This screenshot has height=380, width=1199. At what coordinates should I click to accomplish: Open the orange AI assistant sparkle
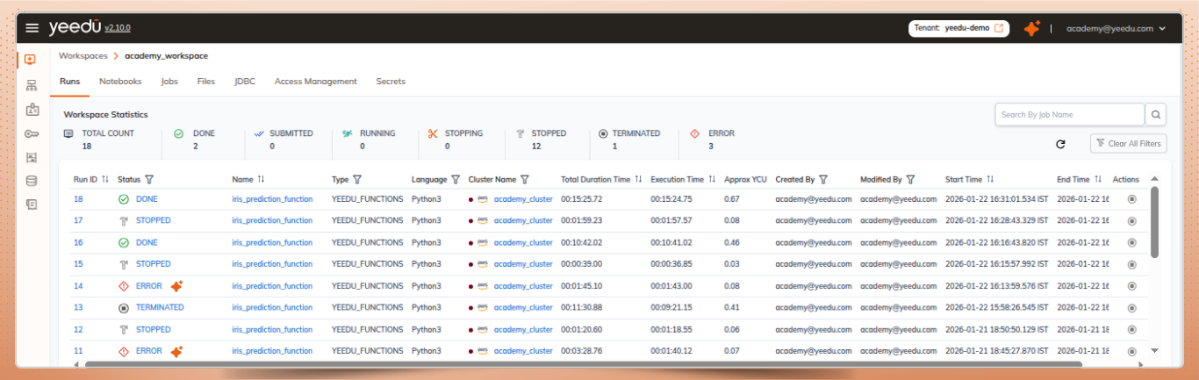pos(1031,28)
